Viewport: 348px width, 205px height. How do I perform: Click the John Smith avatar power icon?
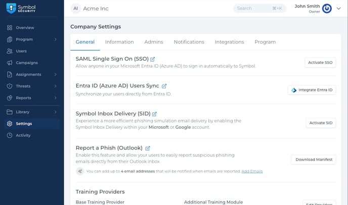click(x=327, y=9)
